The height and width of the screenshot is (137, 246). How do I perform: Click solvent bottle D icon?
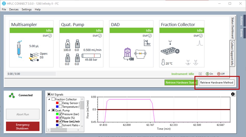[77, 58]
